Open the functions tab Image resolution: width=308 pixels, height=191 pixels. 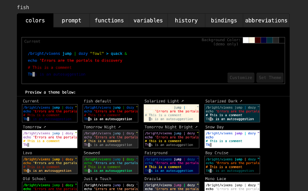coord(109,21)
